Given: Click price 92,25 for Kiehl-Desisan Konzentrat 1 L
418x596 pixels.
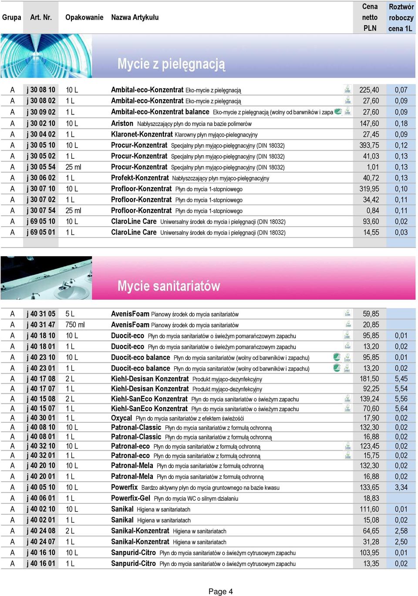Looking at the screenshot, I should 371,389.
